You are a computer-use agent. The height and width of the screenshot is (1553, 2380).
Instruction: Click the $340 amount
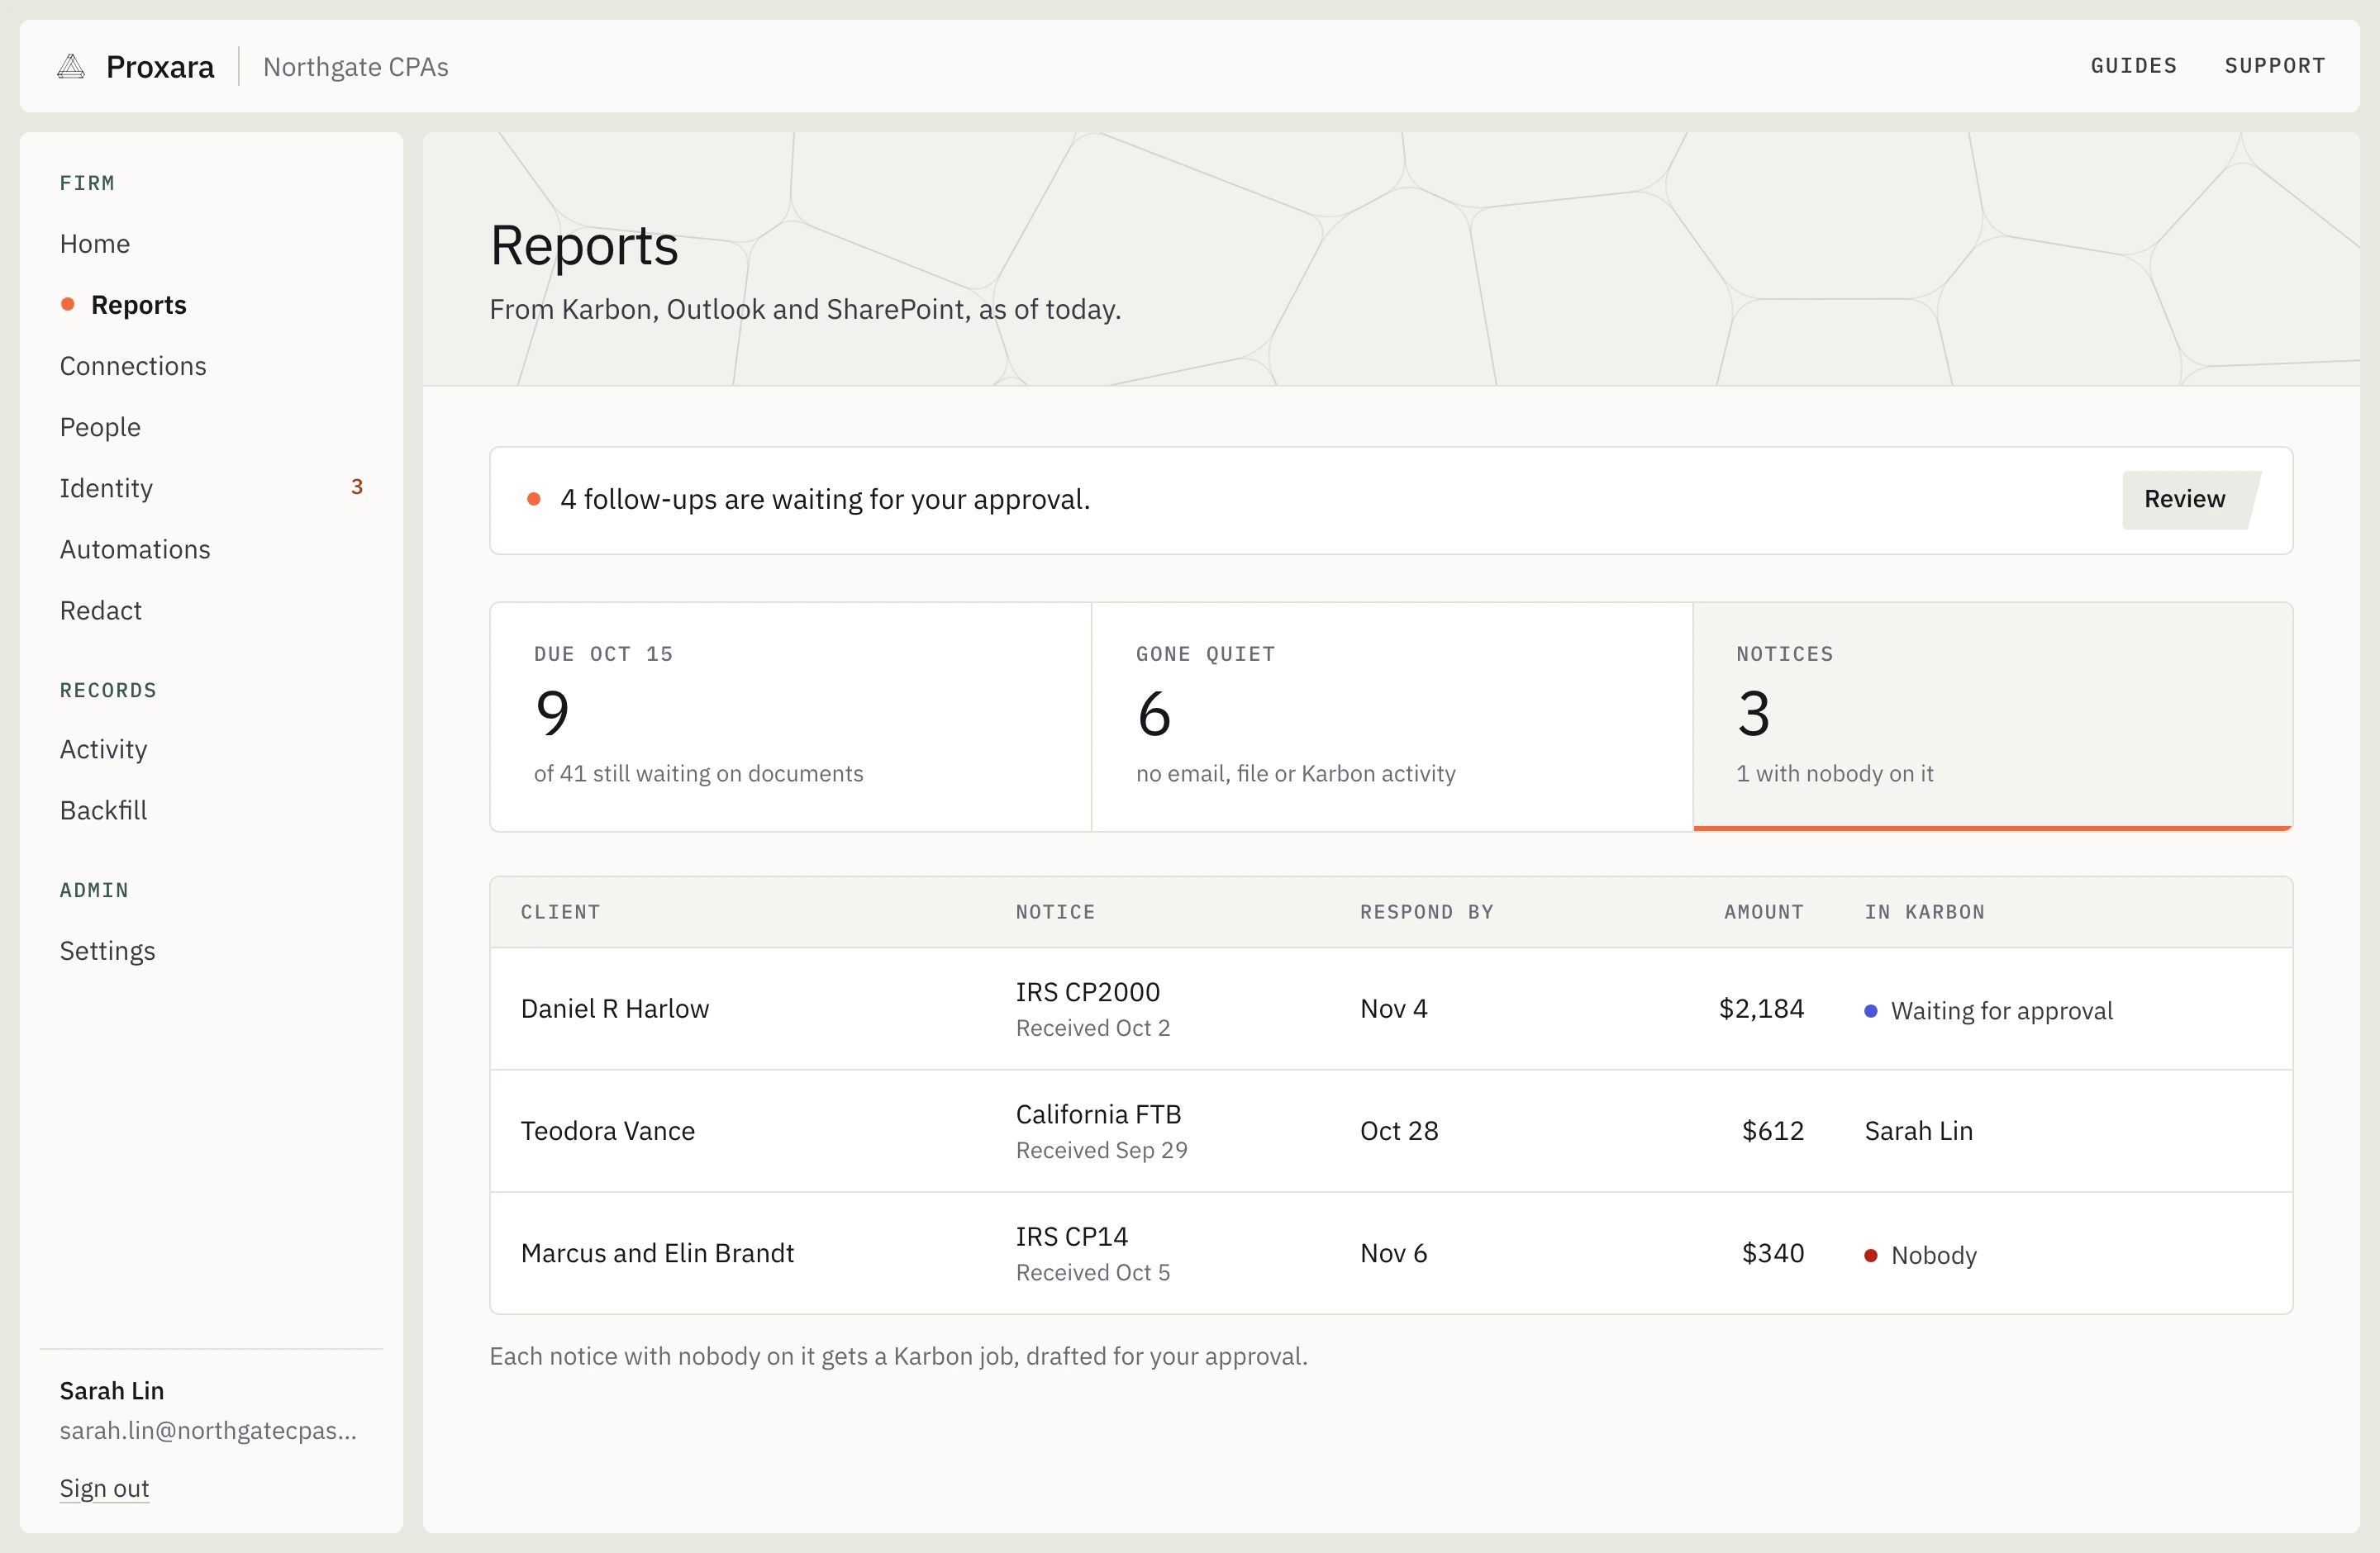click(1773, 1252)
